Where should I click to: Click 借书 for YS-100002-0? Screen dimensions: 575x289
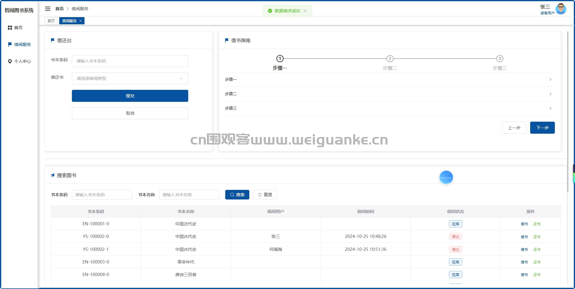tap(524, 237)
